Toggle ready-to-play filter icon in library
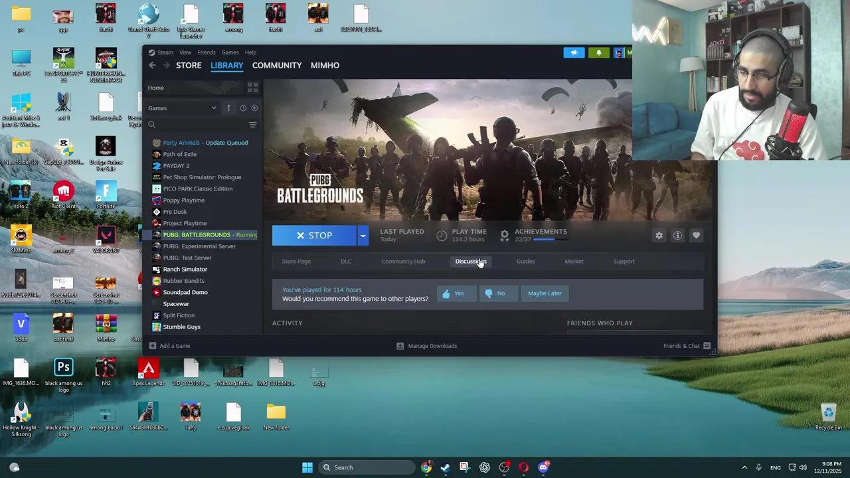The image size is (850, 478). click(x=254, y=108)
